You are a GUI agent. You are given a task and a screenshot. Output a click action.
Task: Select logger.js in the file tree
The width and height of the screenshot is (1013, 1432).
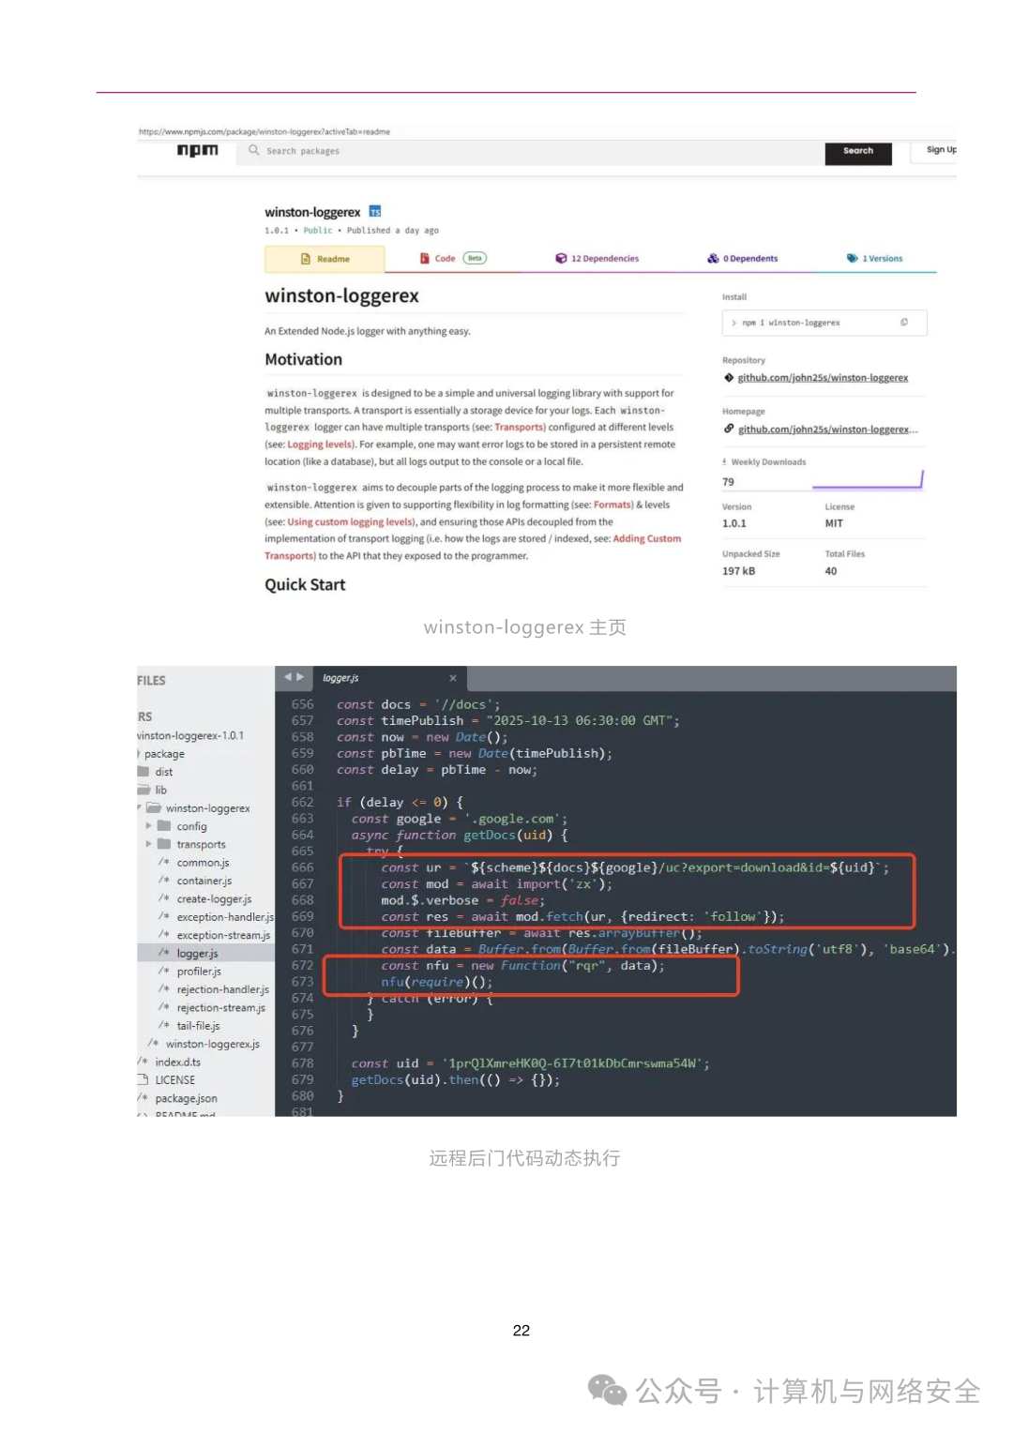click(197, 954)
